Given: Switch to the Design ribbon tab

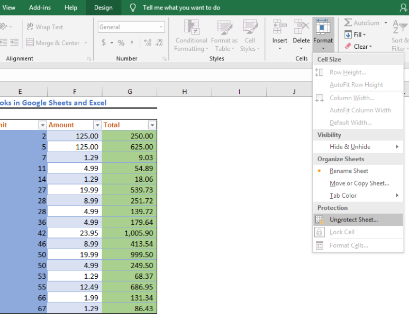Looking at the screenshot, I should [103, 7].
